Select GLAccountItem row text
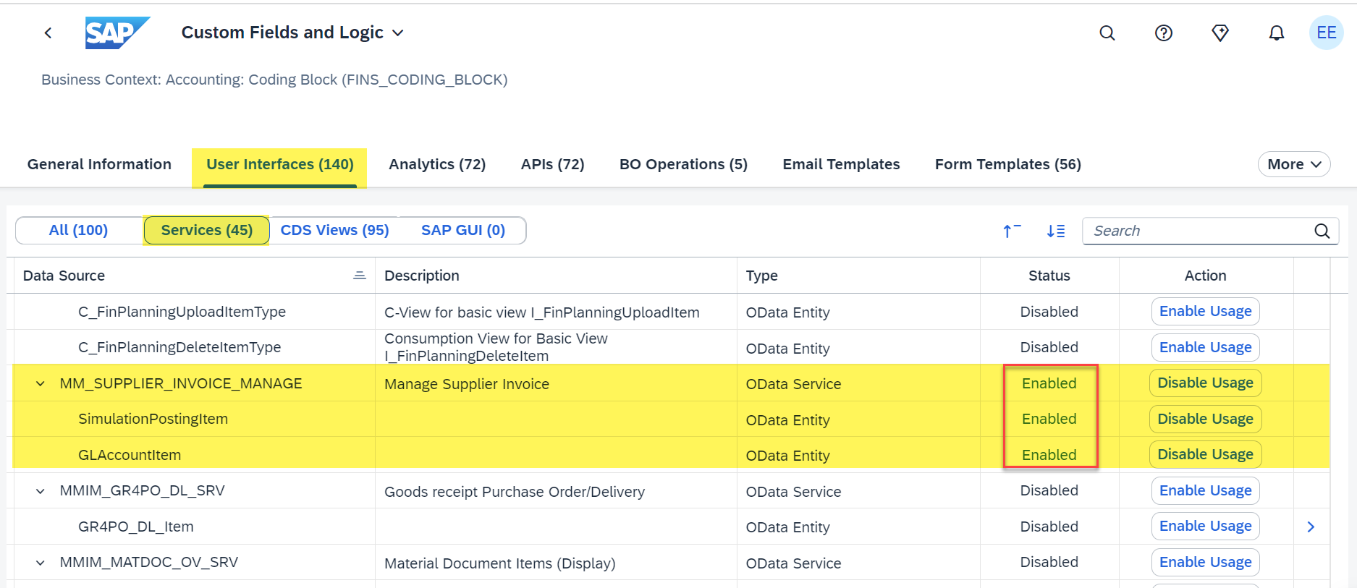This screenshot has width=1357, height=588. click(130, 455)
